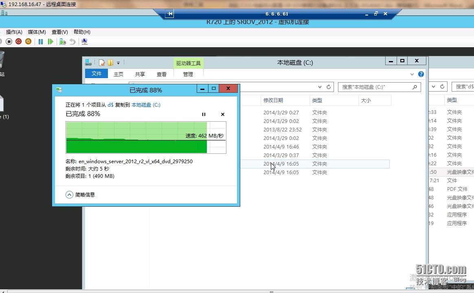The height and width of the screenshot is (293, 474).
Task: Sort by 类型 header in background window
Action: 452,100
